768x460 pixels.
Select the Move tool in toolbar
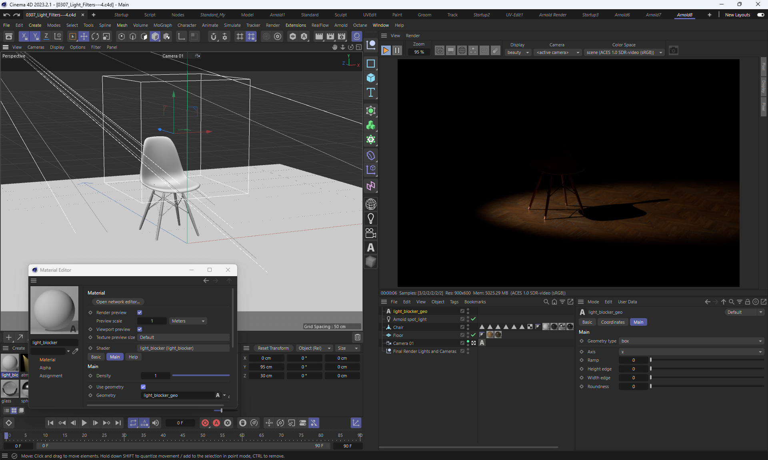pyautogui.click(x=84, y=36)
